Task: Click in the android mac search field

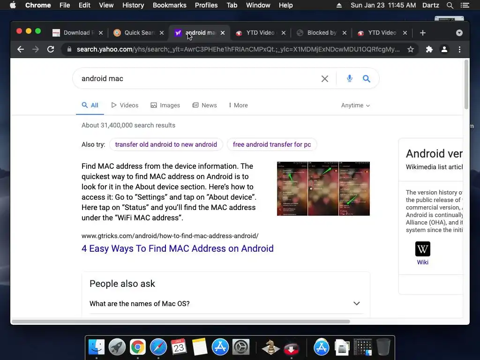Action: (x=196, y=79)
